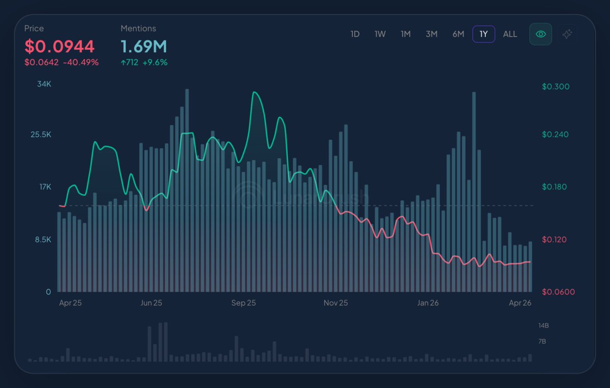Switch chart to 6M range
The height and width of the screenshot is (388, 610).
(458, 34)
